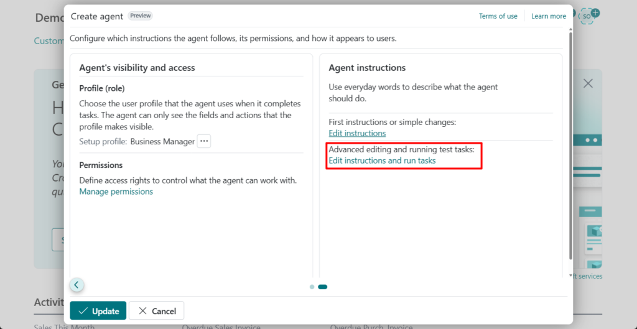This screenshot has height=329, width=637.
Task: Open Edit instructions and run tasks
Action: 382,160
